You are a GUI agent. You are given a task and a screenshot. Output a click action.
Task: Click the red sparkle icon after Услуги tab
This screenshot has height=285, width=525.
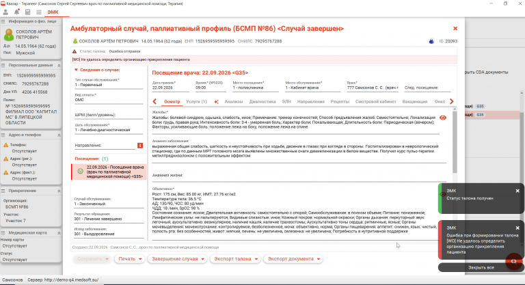[216, 102]
